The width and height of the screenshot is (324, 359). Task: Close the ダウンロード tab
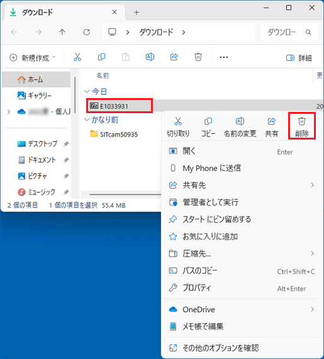[115, 12]
